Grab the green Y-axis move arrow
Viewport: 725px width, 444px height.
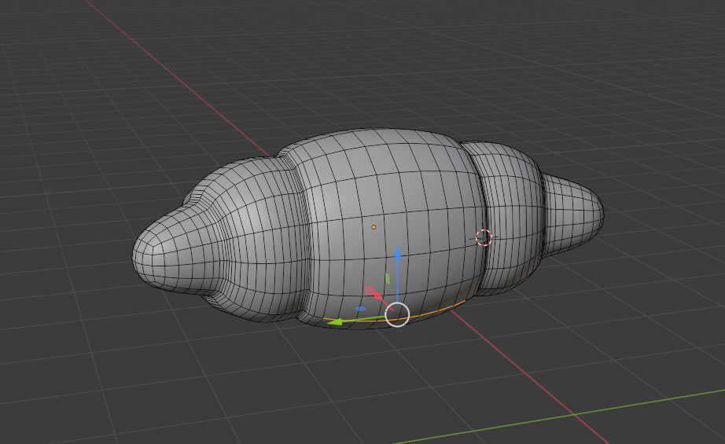tap(334, 321)
